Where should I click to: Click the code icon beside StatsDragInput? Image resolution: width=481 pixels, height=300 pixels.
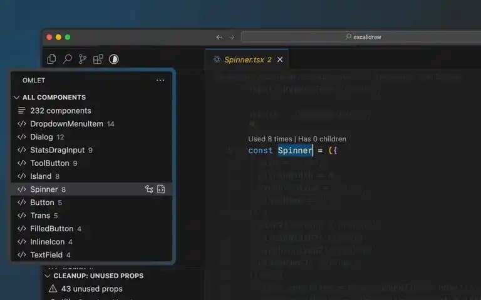coord(22,150)
